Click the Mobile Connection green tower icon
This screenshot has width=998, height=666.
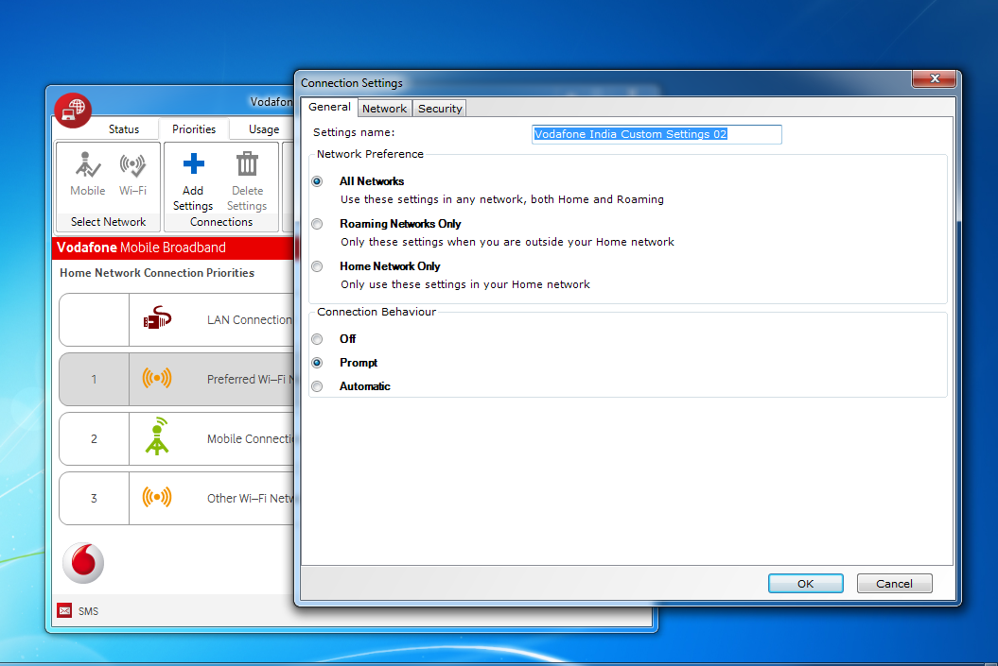pos(157,436)
